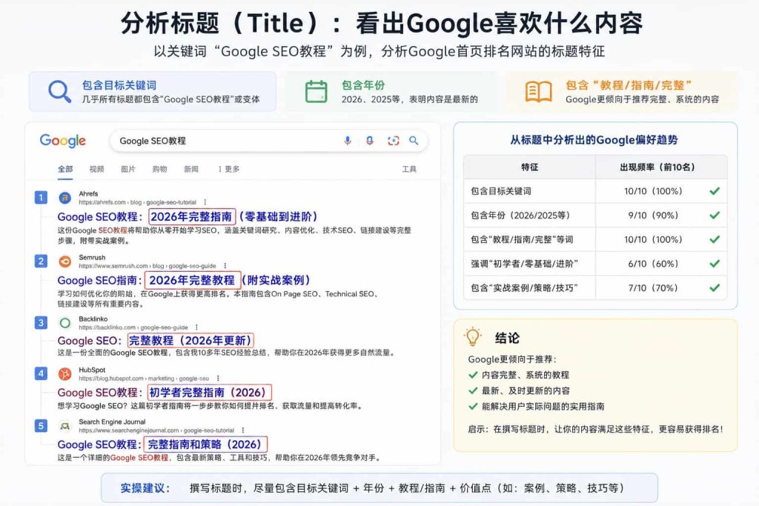Click the Search Engine Journal site name

coord(113,422)
